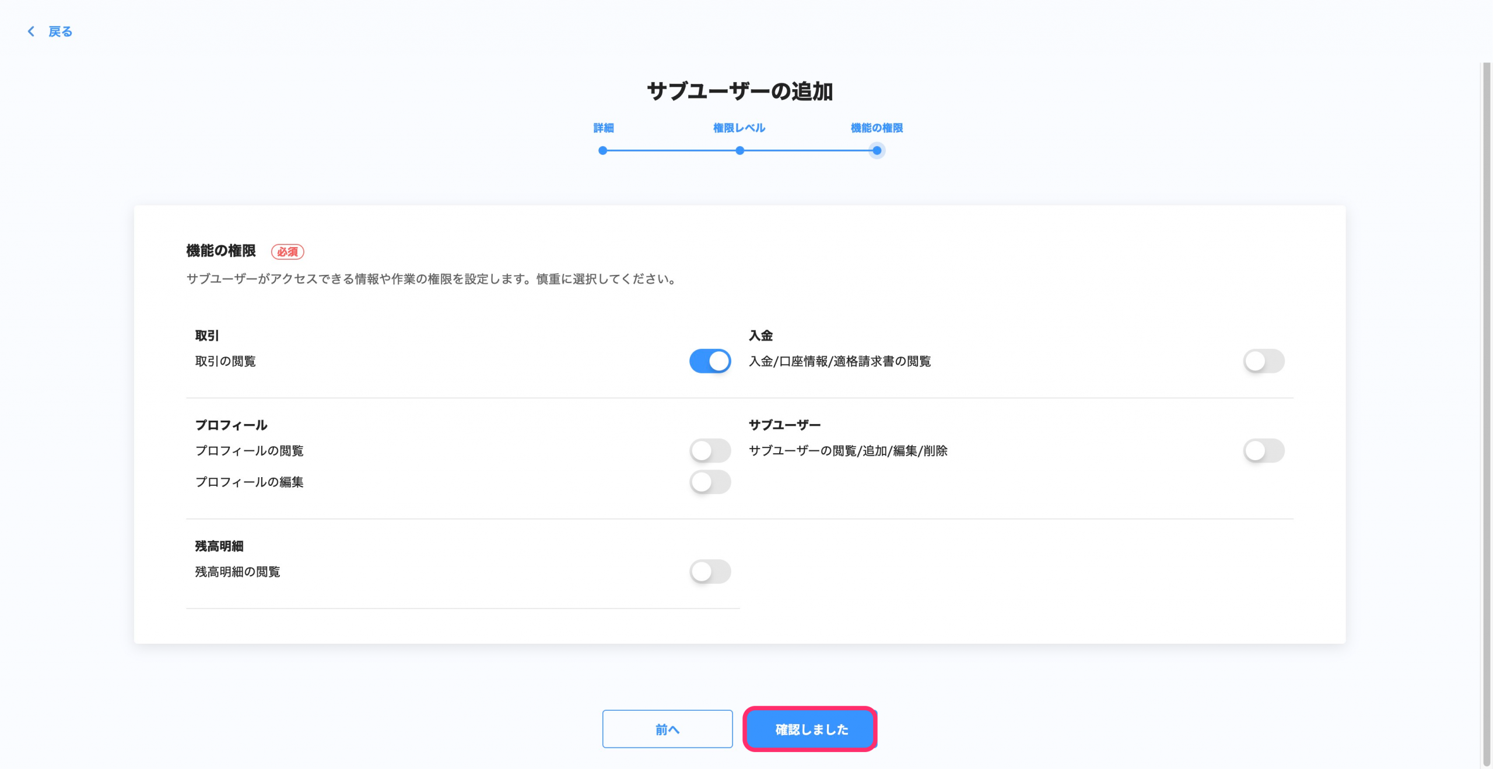Click the プロフィール section heading

(231, 425)
